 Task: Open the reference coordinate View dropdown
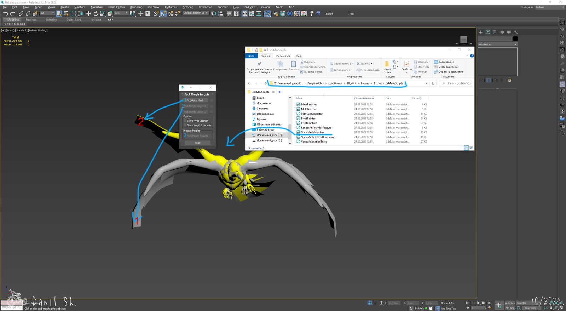121,13
